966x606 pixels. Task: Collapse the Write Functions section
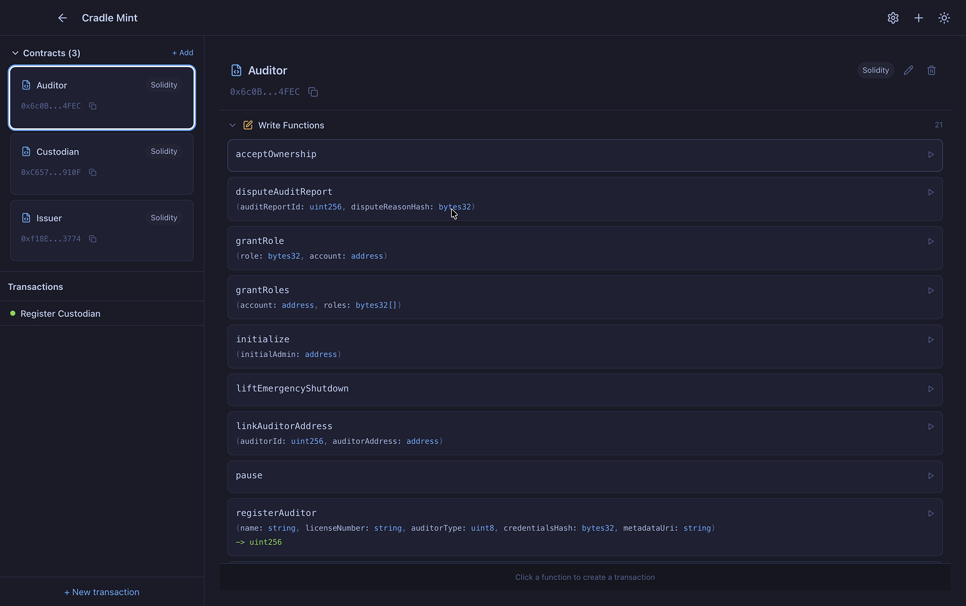pyautogui.click(x=233, y=125)
